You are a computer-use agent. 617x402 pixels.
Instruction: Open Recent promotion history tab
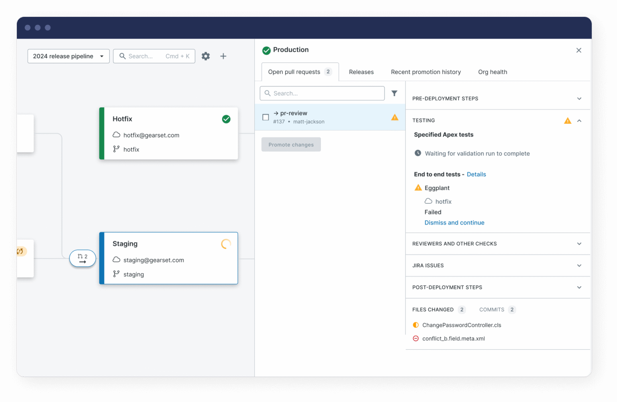(x=425, y=72)
